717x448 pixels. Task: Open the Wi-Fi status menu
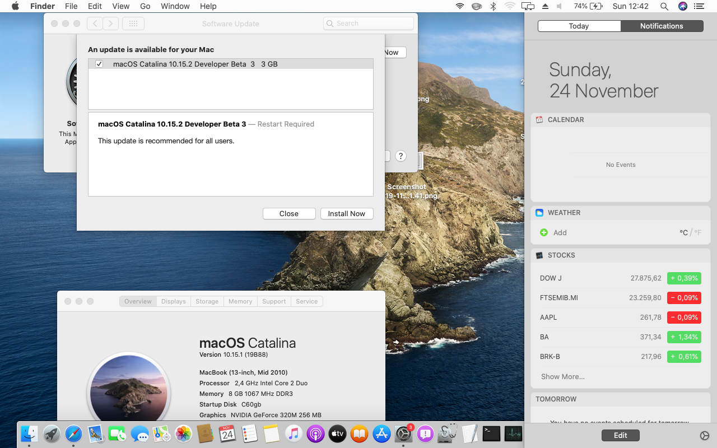coord(460,6)
